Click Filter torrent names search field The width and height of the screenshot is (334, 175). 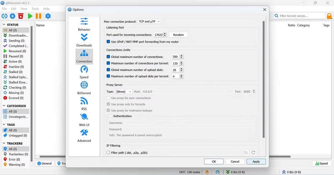[299, 16]
